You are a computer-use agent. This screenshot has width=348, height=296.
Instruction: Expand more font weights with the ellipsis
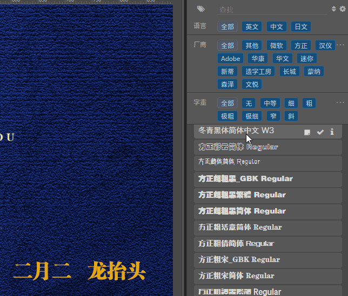tap(340, 102)
